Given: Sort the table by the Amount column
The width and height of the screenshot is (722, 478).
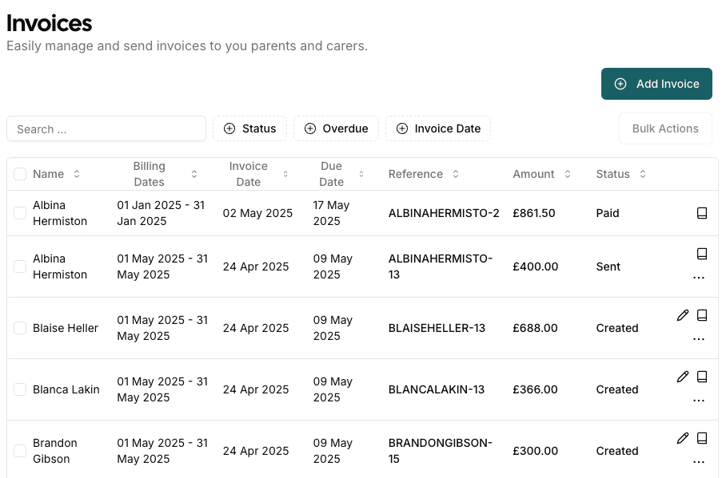Looking at the screenshot, I should (x=567, y=174).
